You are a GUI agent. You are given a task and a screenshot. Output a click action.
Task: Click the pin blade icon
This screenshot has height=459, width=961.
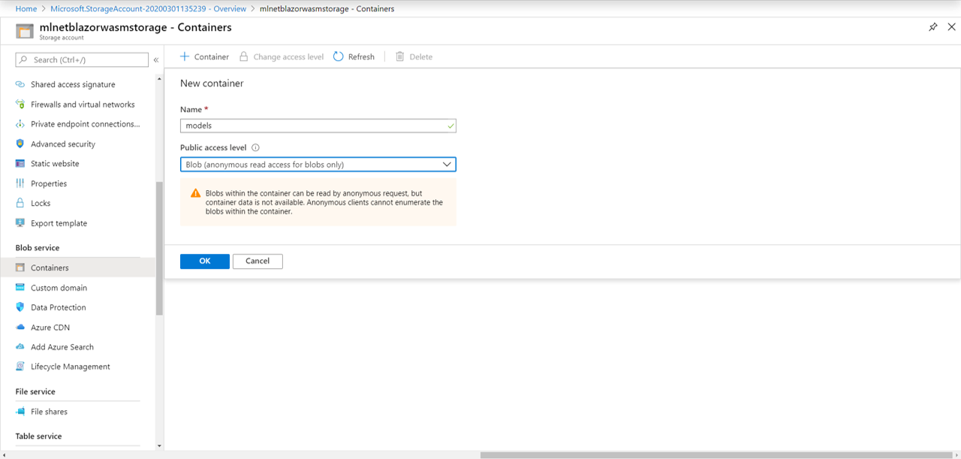point(932,27)
